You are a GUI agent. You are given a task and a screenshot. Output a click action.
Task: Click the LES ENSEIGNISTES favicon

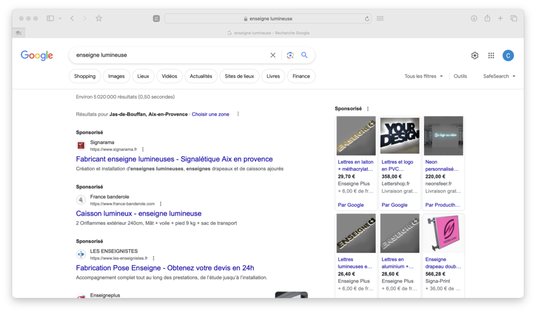pos(81,254)
